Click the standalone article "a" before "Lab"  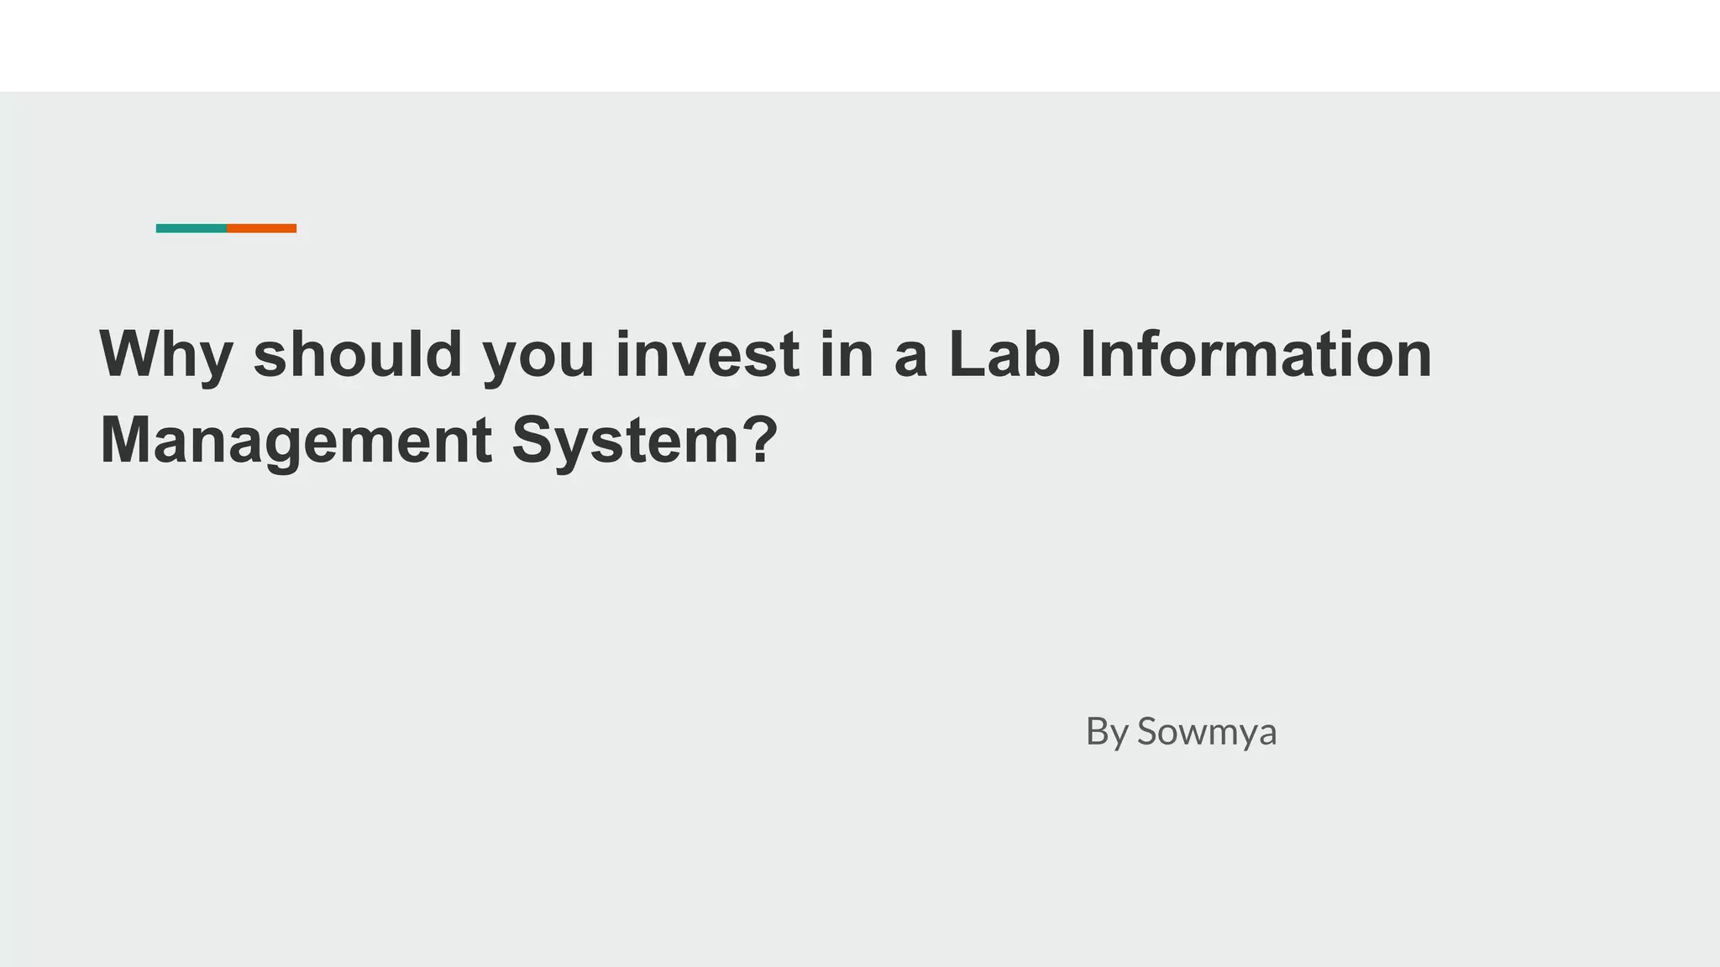910,355
